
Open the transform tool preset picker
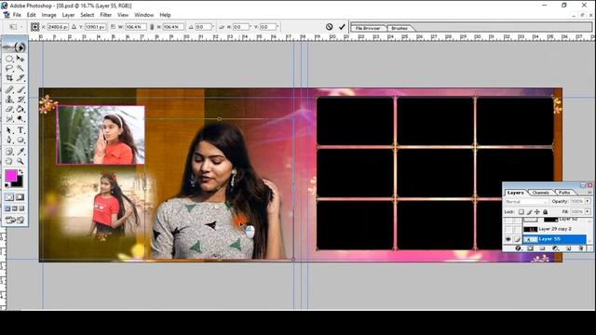16,27
